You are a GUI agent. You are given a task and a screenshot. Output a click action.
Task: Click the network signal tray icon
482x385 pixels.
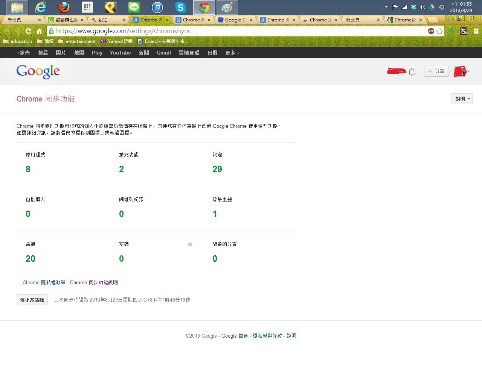pos(404,7)
